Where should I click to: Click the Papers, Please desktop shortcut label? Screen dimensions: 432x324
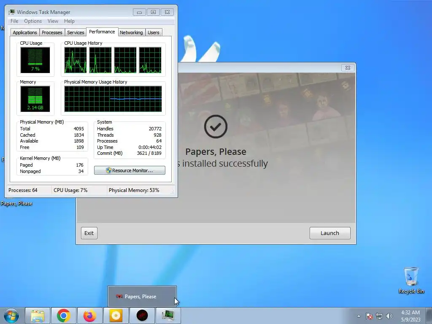[16, 203]
